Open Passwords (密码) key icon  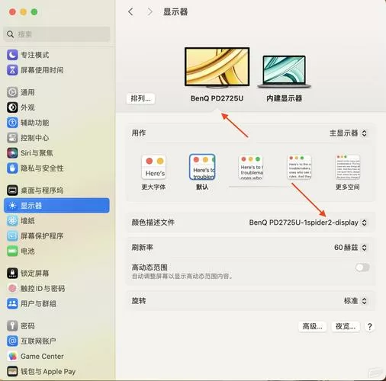[x=12, y=326]
